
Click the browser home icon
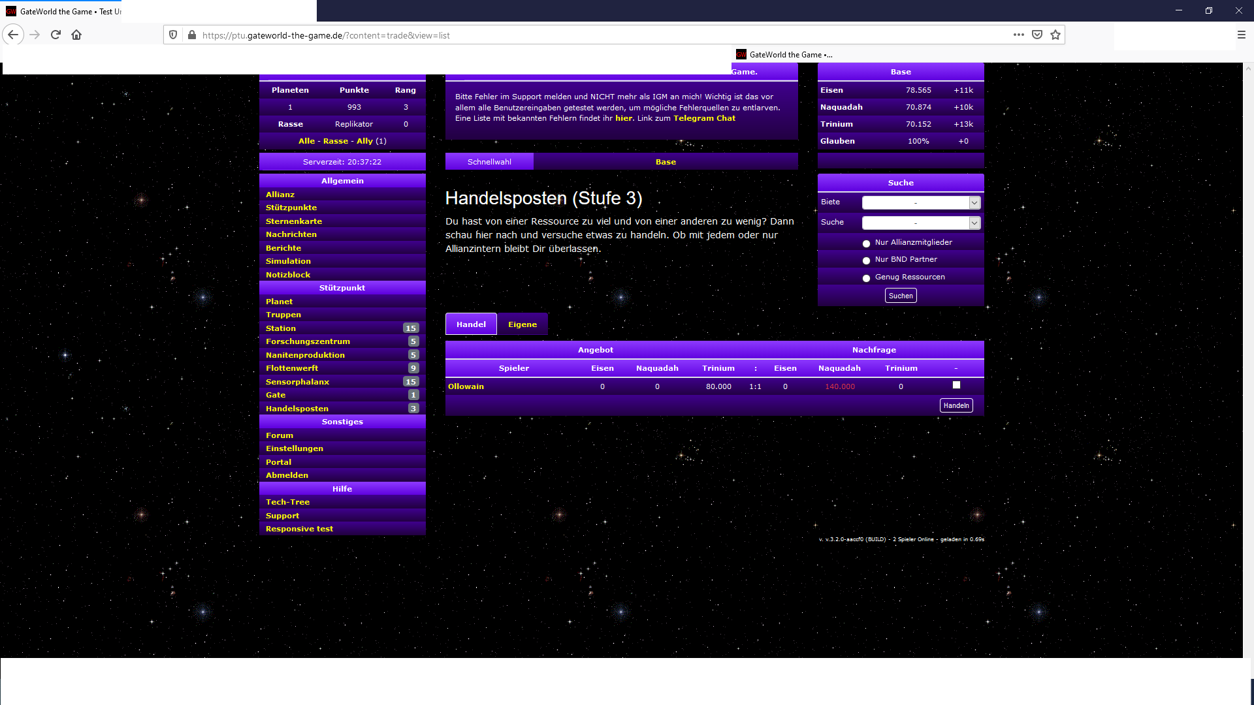point(76,35)
